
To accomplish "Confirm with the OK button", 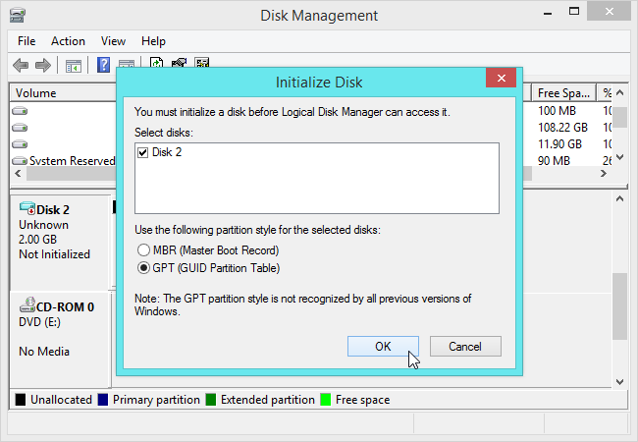I will [x=383, y=346].
